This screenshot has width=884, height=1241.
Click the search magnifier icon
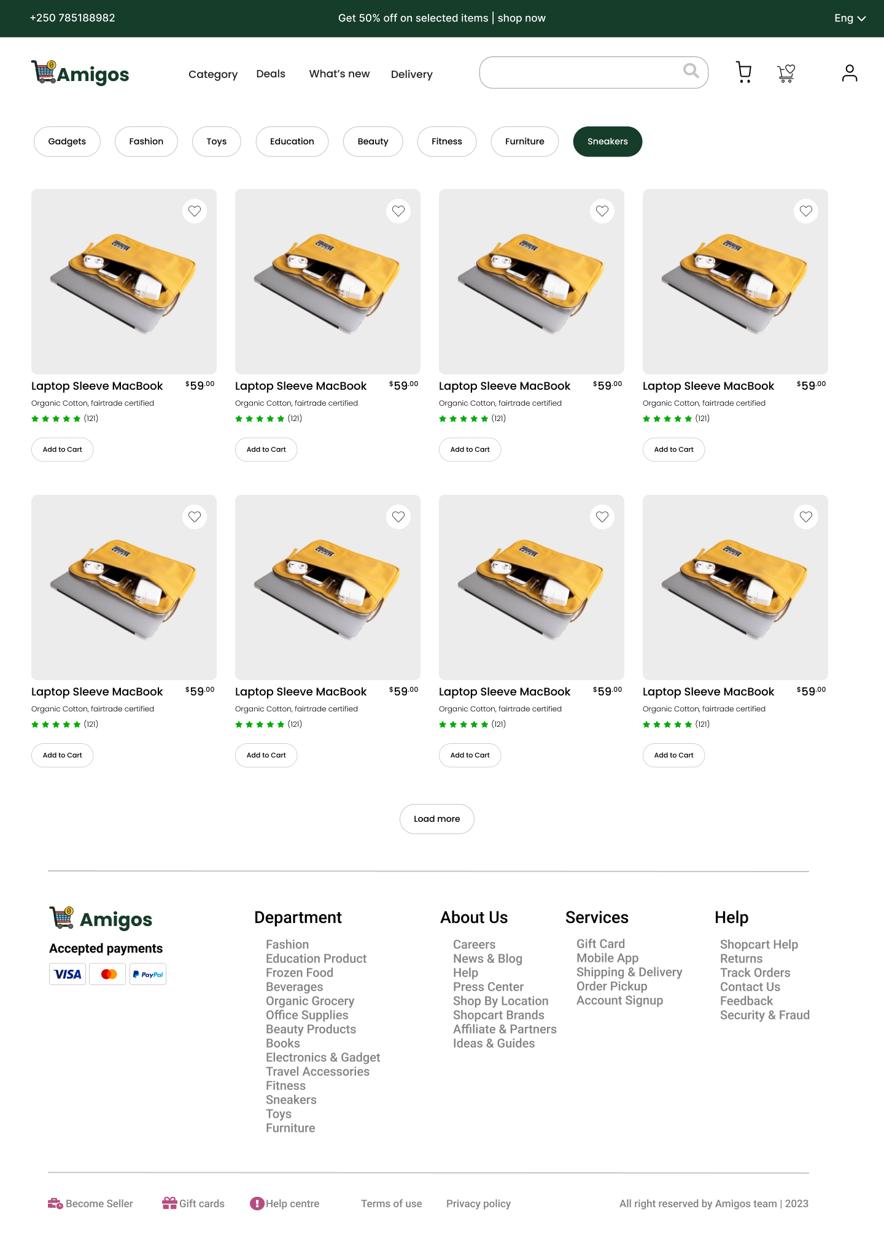[x=691, y=71]
